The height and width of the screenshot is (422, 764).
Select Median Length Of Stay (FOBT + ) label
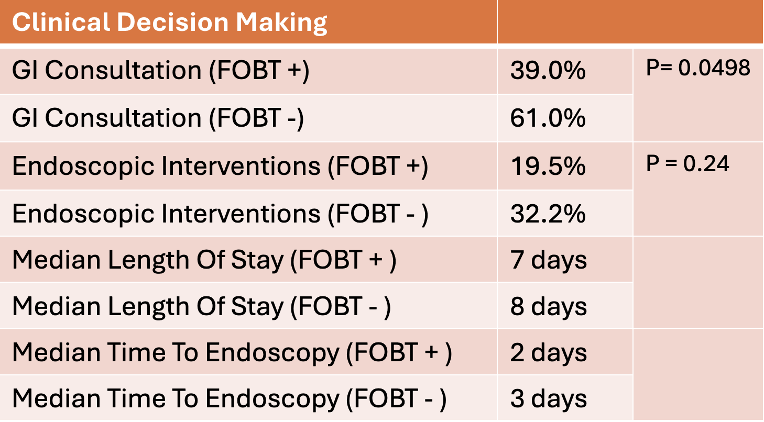point(248,259)
